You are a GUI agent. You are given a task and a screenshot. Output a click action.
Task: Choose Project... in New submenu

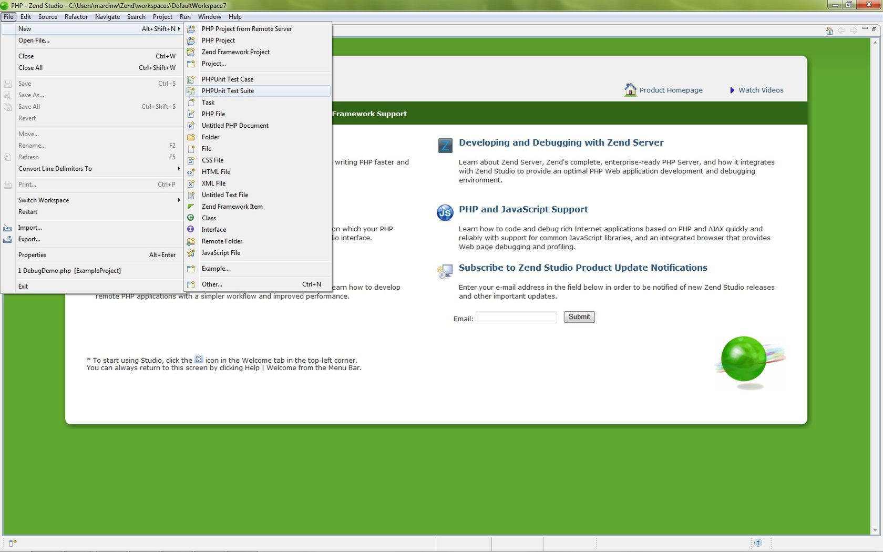[x=258, y=64]
